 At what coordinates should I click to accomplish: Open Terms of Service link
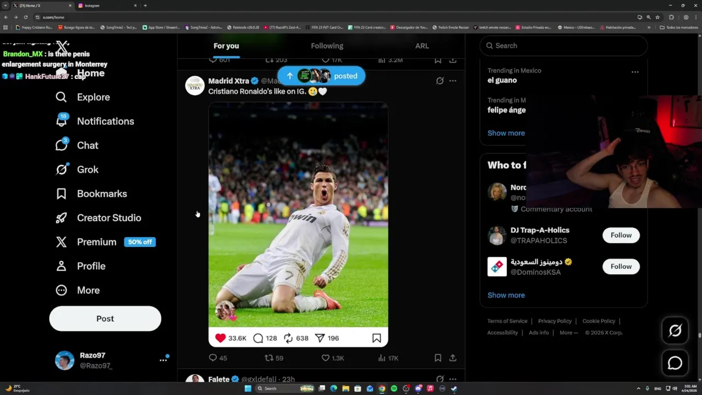(x=507, y=321)
